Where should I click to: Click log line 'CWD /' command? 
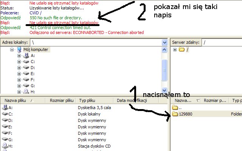click(x=36, y=13)
